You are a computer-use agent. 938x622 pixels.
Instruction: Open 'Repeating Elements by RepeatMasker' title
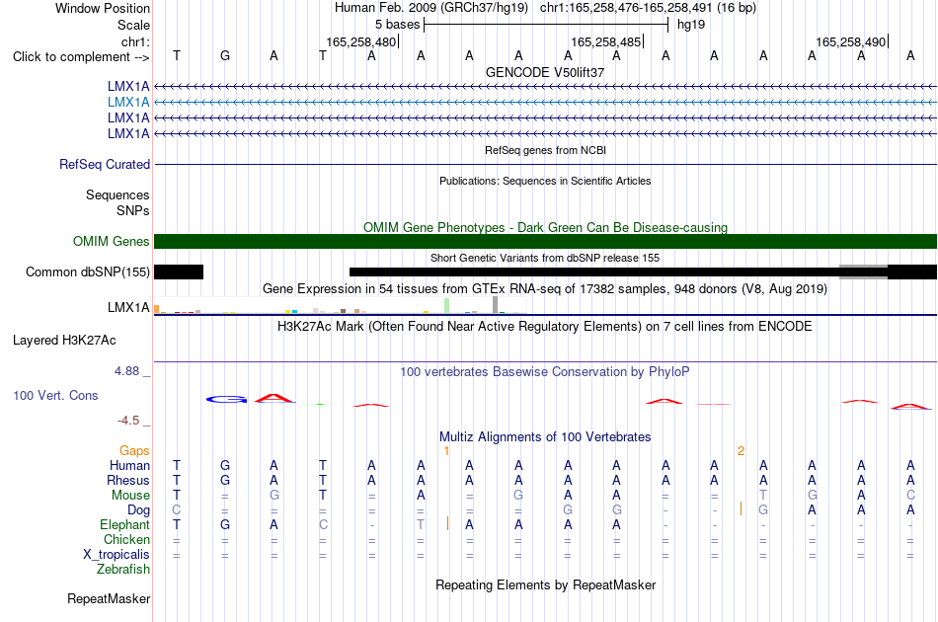coord(546,584)
